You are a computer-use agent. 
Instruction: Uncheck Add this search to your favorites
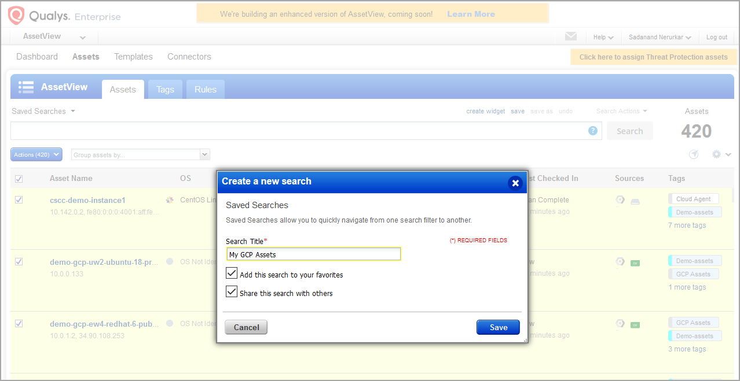click(x=232, y=273)
